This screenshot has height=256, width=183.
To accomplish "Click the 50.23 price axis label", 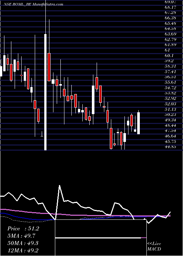I will (x=171, y=114).
